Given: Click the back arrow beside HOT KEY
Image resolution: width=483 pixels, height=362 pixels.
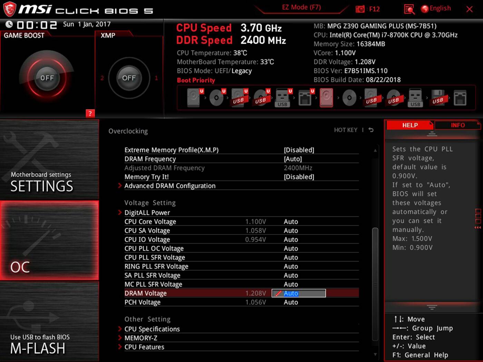Looking at the screenshot, I should tap(371, 130).
